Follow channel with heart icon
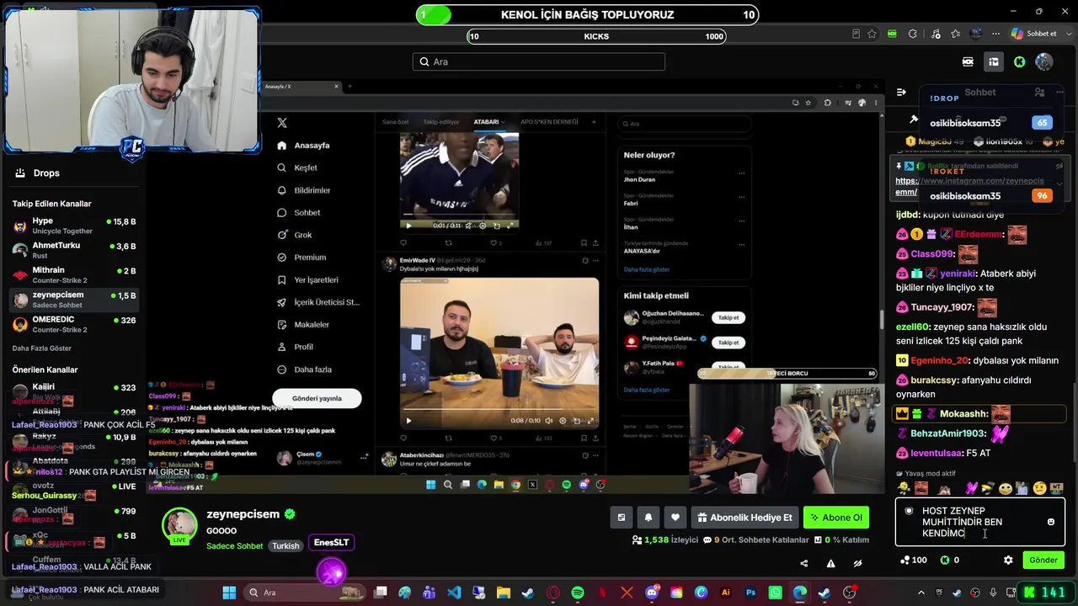 (675, 518)
